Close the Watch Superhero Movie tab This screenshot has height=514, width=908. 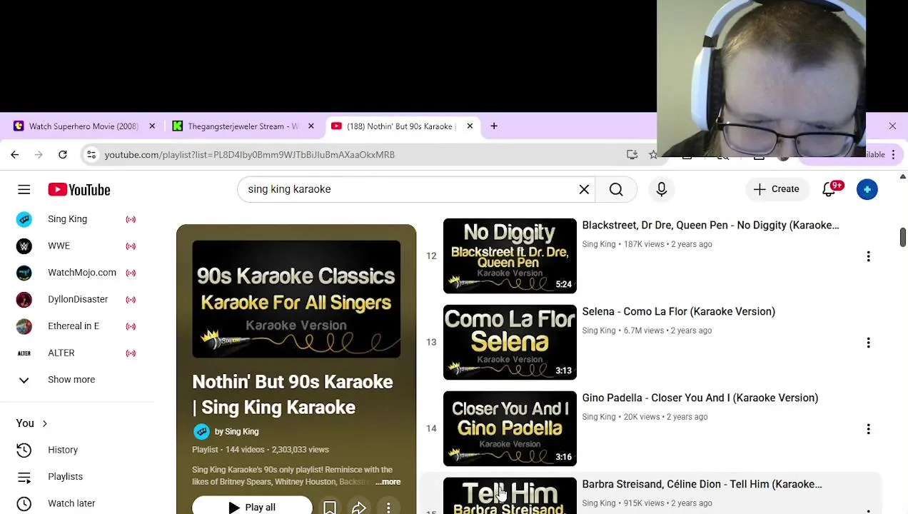coord(151,126)
